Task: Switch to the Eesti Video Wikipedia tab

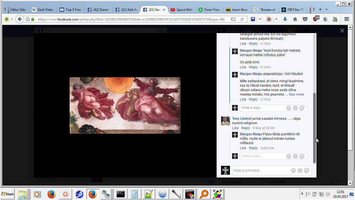Action: coord(43,10)
